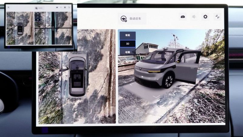Screen dimensions: 243x137
Task: Tap collapse arrows icon in inset screen
Action: click(69, 7)
